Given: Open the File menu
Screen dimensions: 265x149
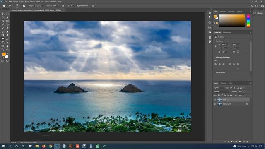Looking at the screenshot, I should pyautogui.click(x=6, y=2).
